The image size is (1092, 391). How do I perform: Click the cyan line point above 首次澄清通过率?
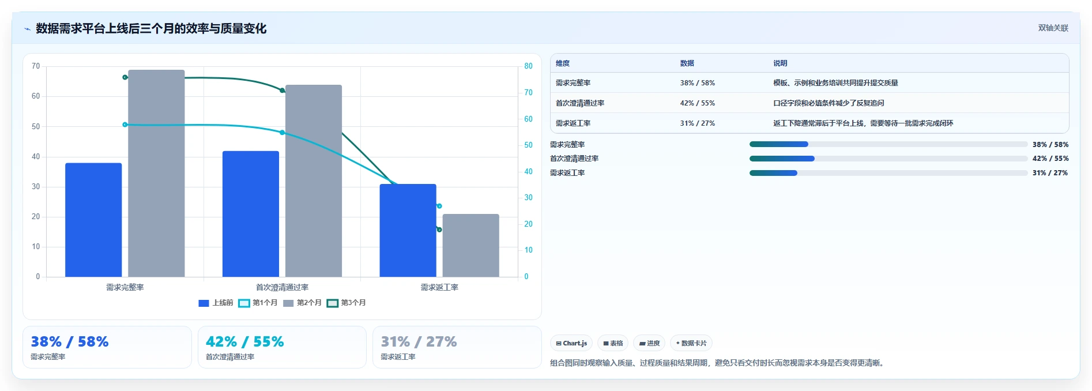282,133
